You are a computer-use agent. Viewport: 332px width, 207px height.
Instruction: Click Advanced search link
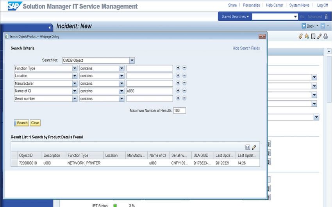click(x=314, y=16)
